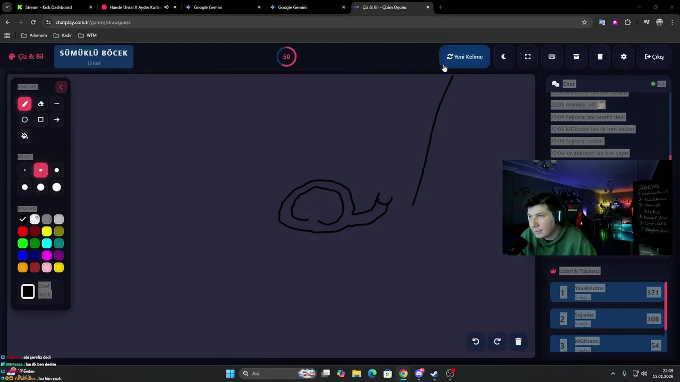Click the Çıkış exit button
Viewport: 680px width, 382px height.
[654, 57]
